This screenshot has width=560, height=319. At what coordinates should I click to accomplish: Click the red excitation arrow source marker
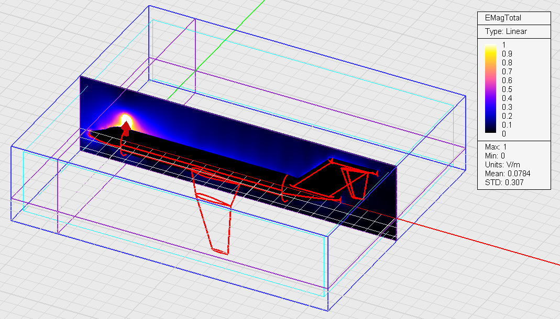click(x=126, y=128)
